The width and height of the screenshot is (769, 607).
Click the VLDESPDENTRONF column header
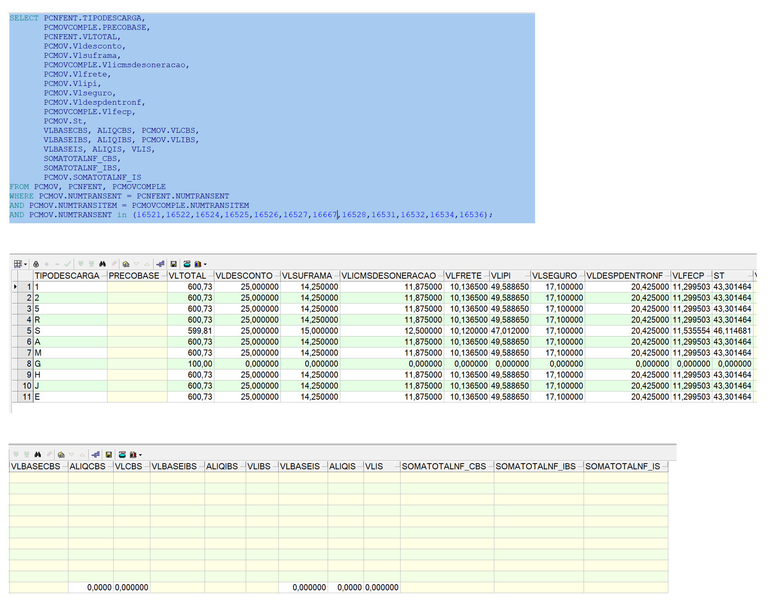pos(628,276)
